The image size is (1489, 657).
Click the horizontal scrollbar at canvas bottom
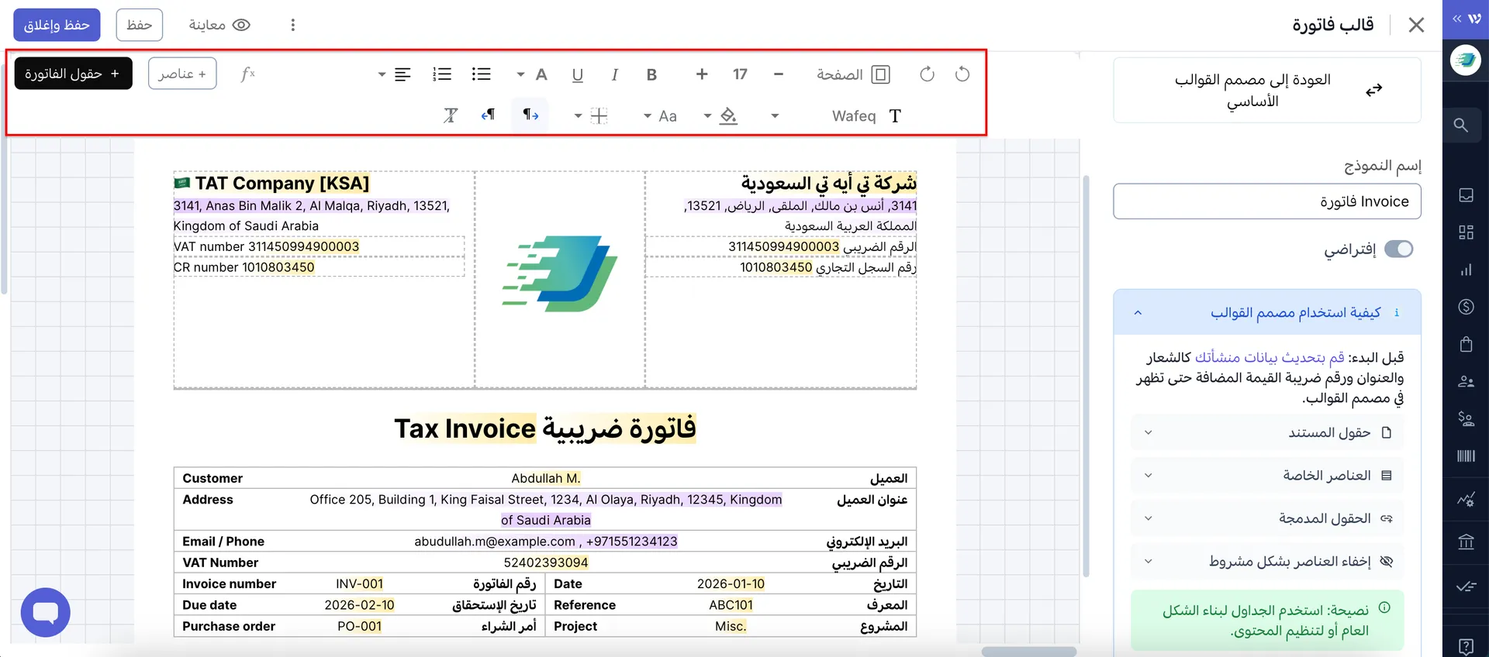pos(1029,652)
